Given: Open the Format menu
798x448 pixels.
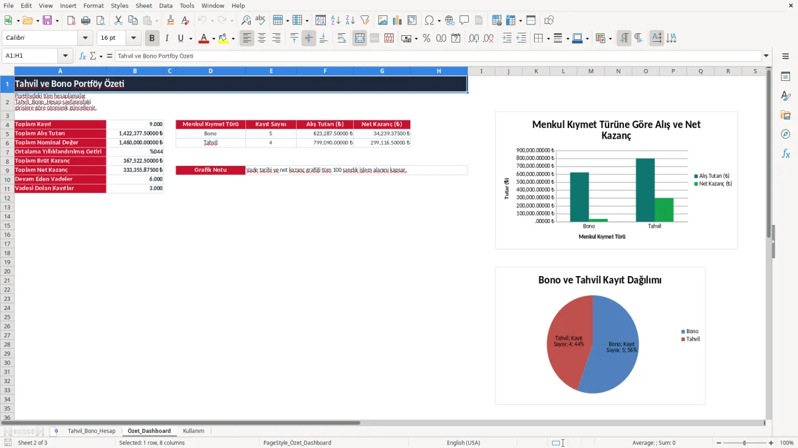Looking at the screenshot, I should pos(93,5).
